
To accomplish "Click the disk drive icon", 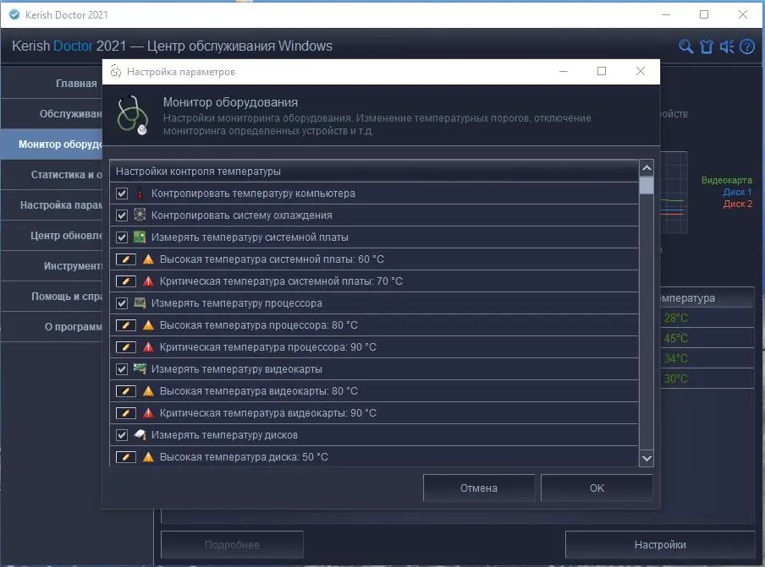I will (x=140, y=434).
